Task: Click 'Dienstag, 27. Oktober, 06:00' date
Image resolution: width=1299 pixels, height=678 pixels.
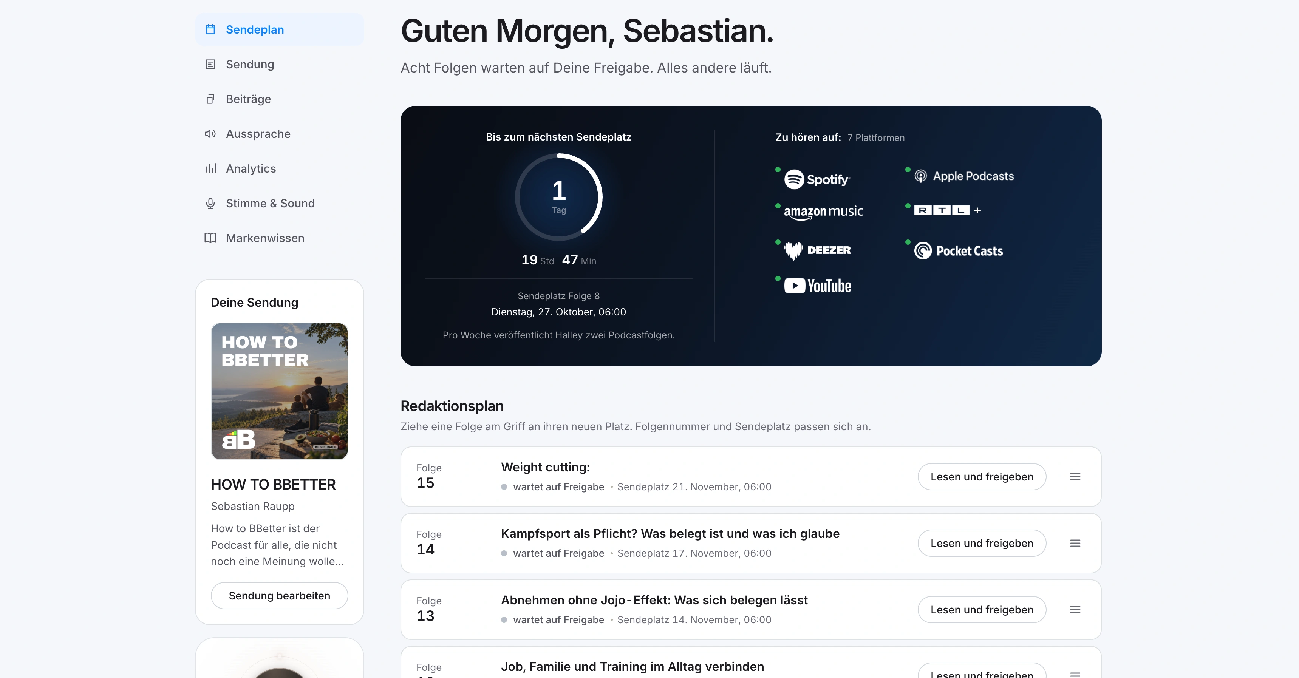Action: click(x=559, y=312)
